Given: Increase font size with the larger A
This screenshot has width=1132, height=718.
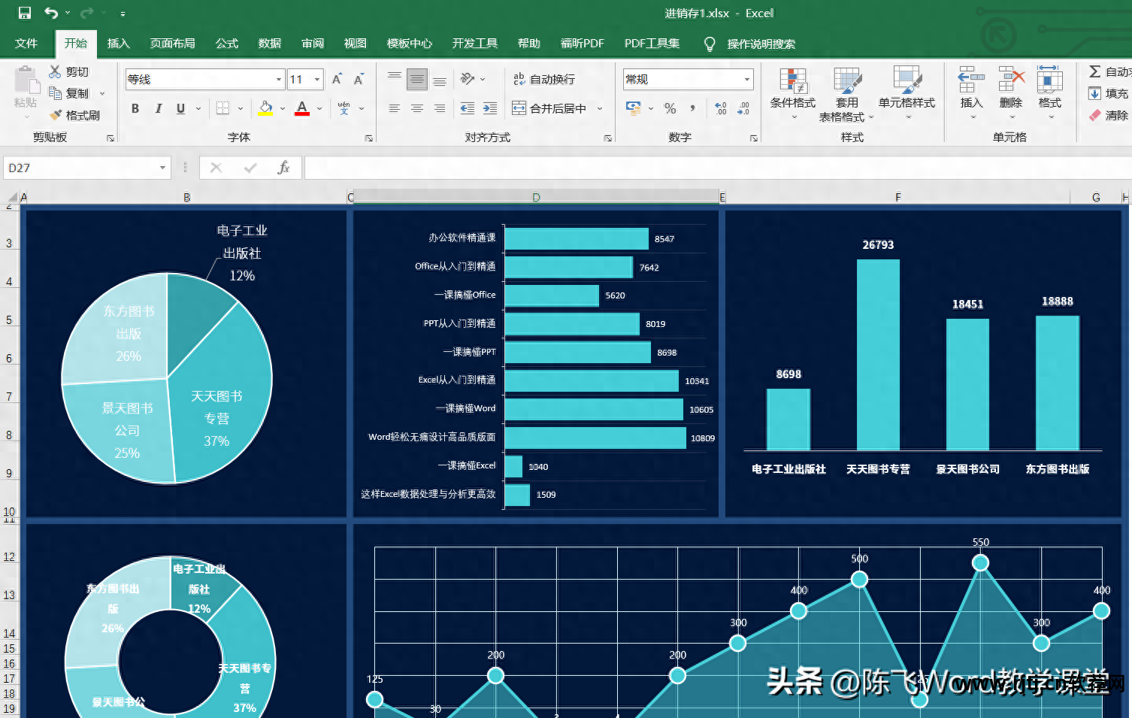Looking at the screenshot, I should [337, 79].
